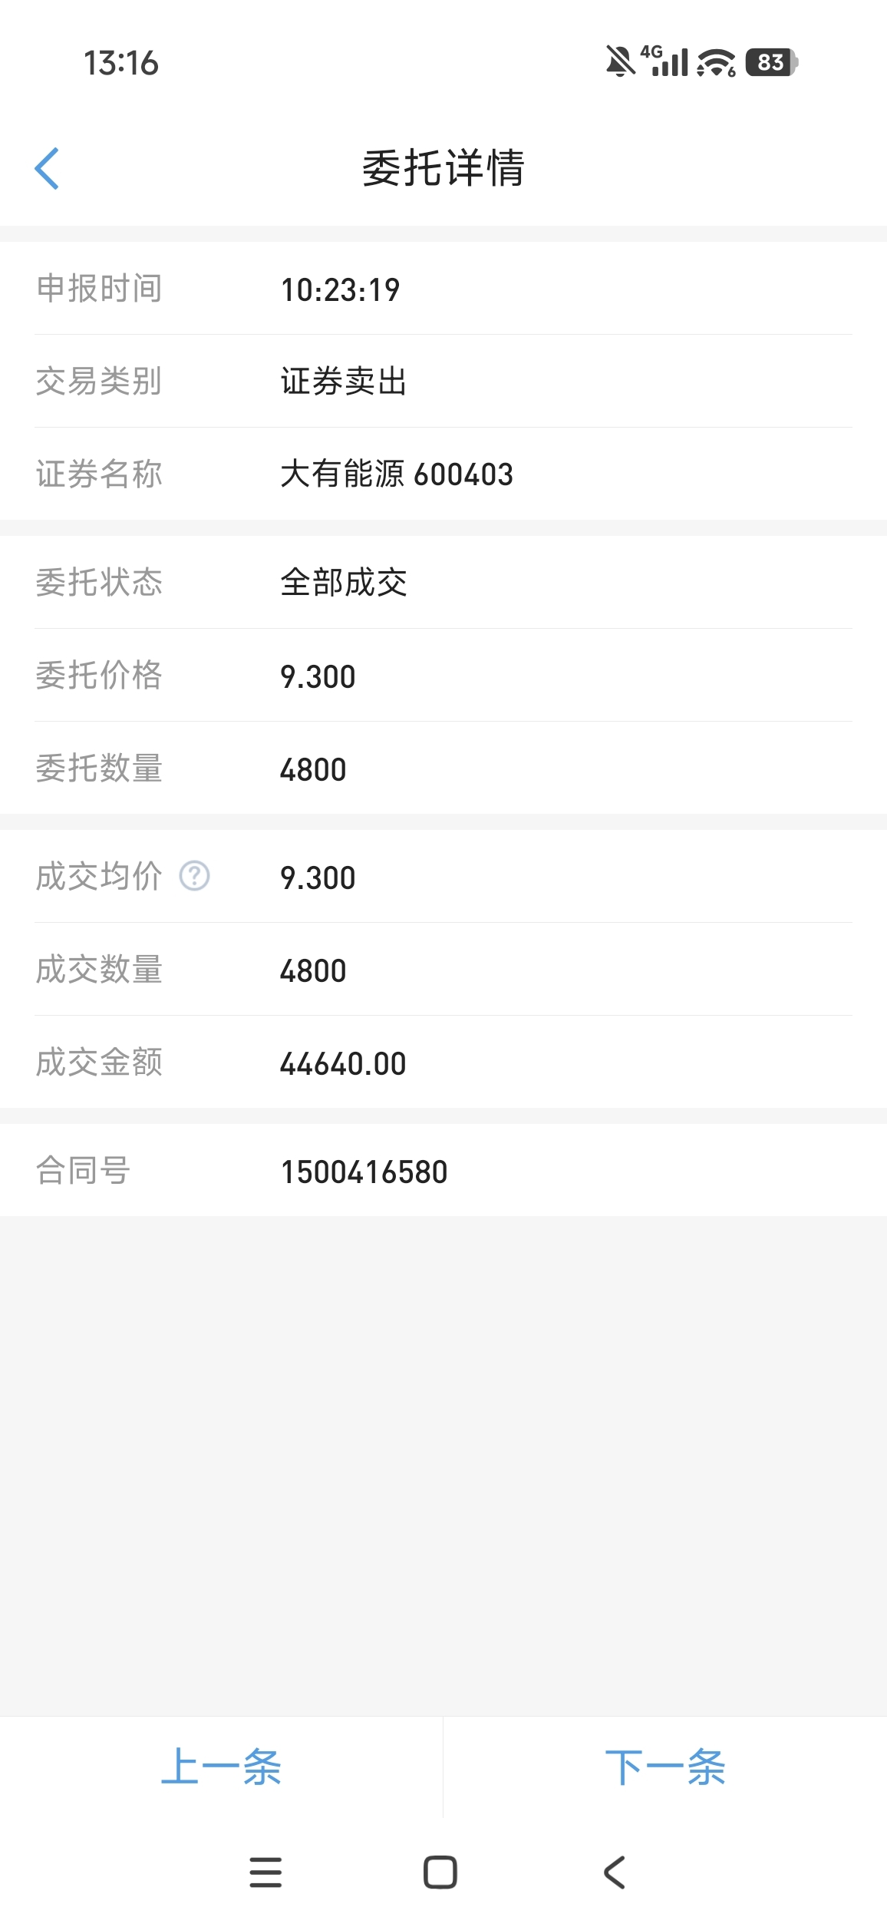Select the contract number 1500416580
Image resolution: width=887 pixels, height=1927 pixels.
[x=364, y=1172]
